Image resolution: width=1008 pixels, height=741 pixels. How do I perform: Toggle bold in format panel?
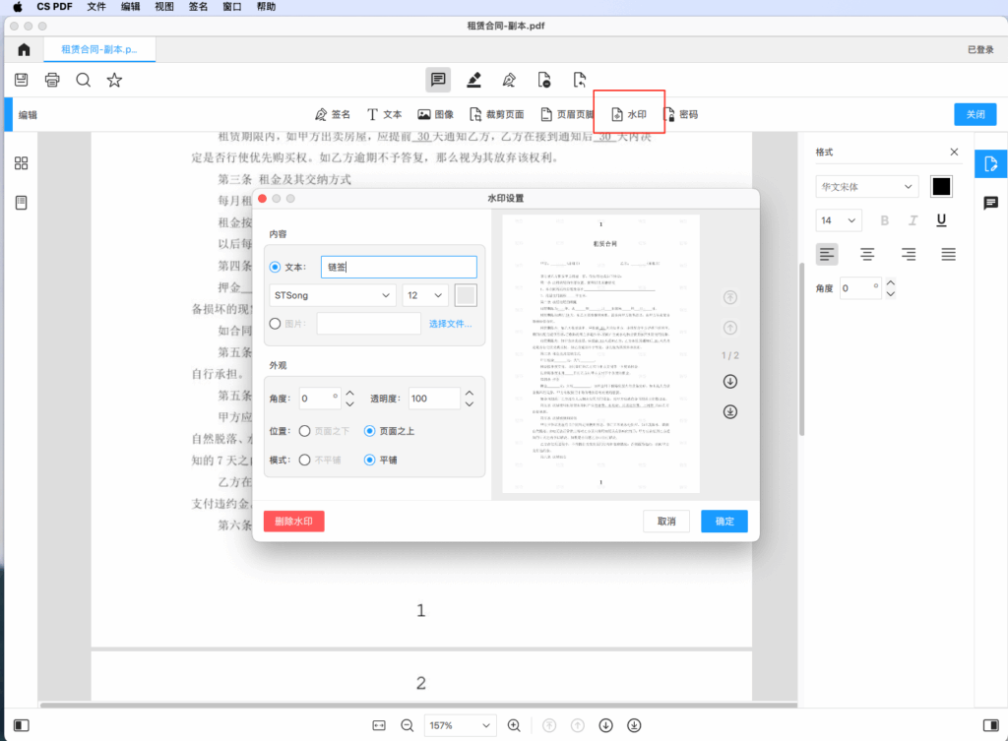tap(885, 220)
